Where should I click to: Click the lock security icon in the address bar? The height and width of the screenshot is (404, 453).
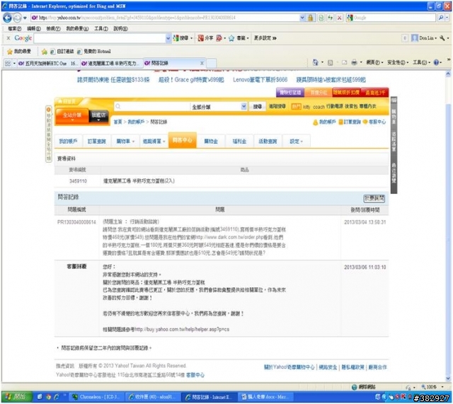coord(310,18)
